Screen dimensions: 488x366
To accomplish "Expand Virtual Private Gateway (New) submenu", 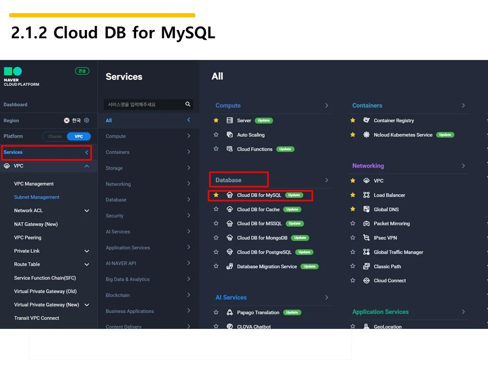I will point(87,304).
